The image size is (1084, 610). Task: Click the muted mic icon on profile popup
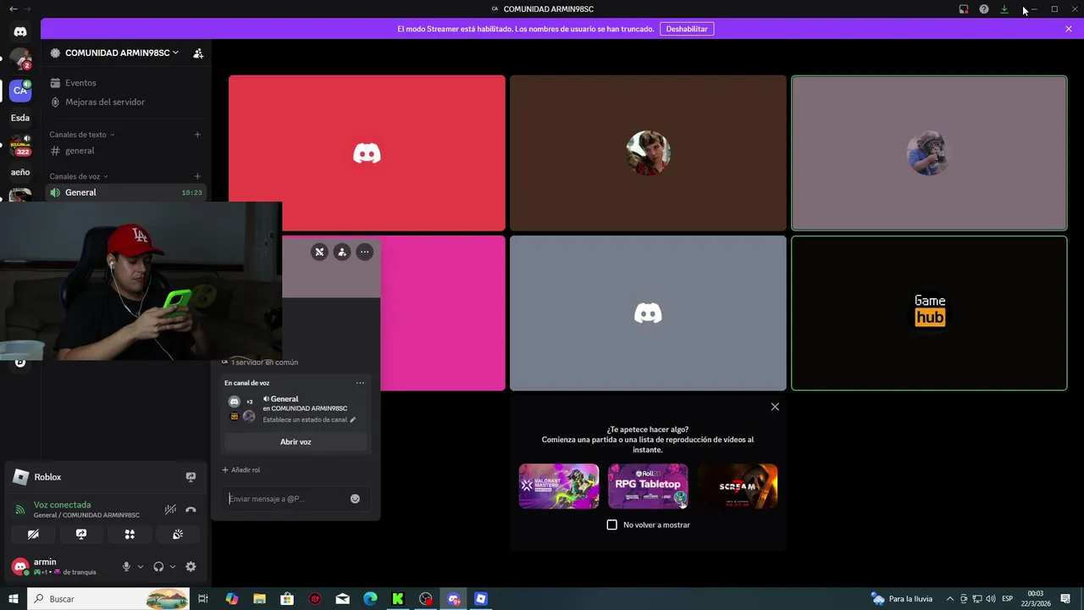[x=319, y=252]
